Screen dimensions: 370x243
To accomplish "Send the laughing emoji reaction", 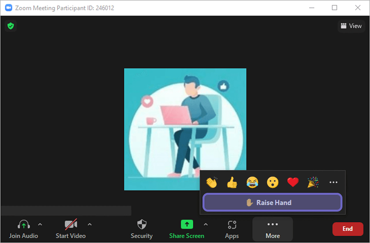I will pos(252,182).
